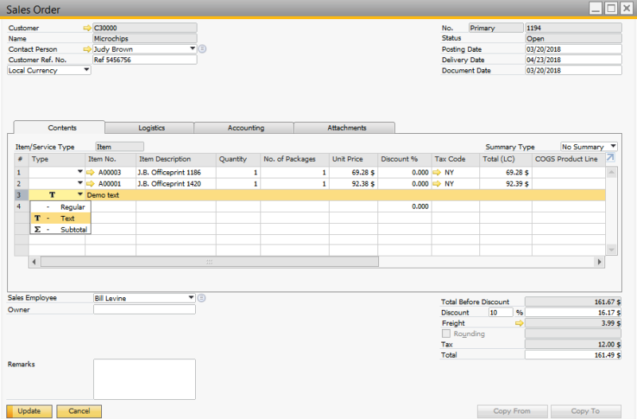The image size is (637, 419).
Task: Open the Sales Employee dropdown
Action: [x=191, y=298]
